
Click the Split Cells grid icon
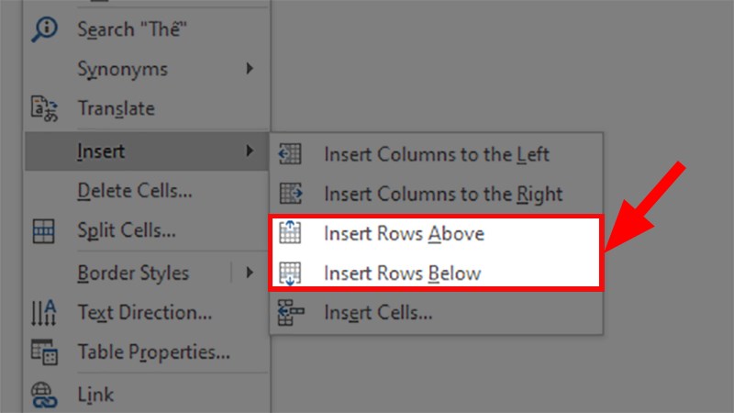tap(44, 230)
